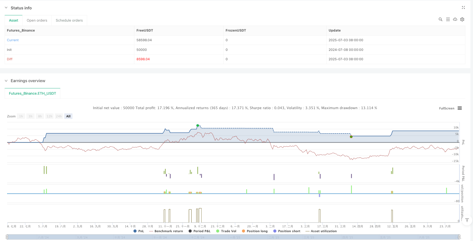The height and width of the screenshot is (241, 473).
Task: Open the settings gear icon
Action: click(x=462, y=19)
